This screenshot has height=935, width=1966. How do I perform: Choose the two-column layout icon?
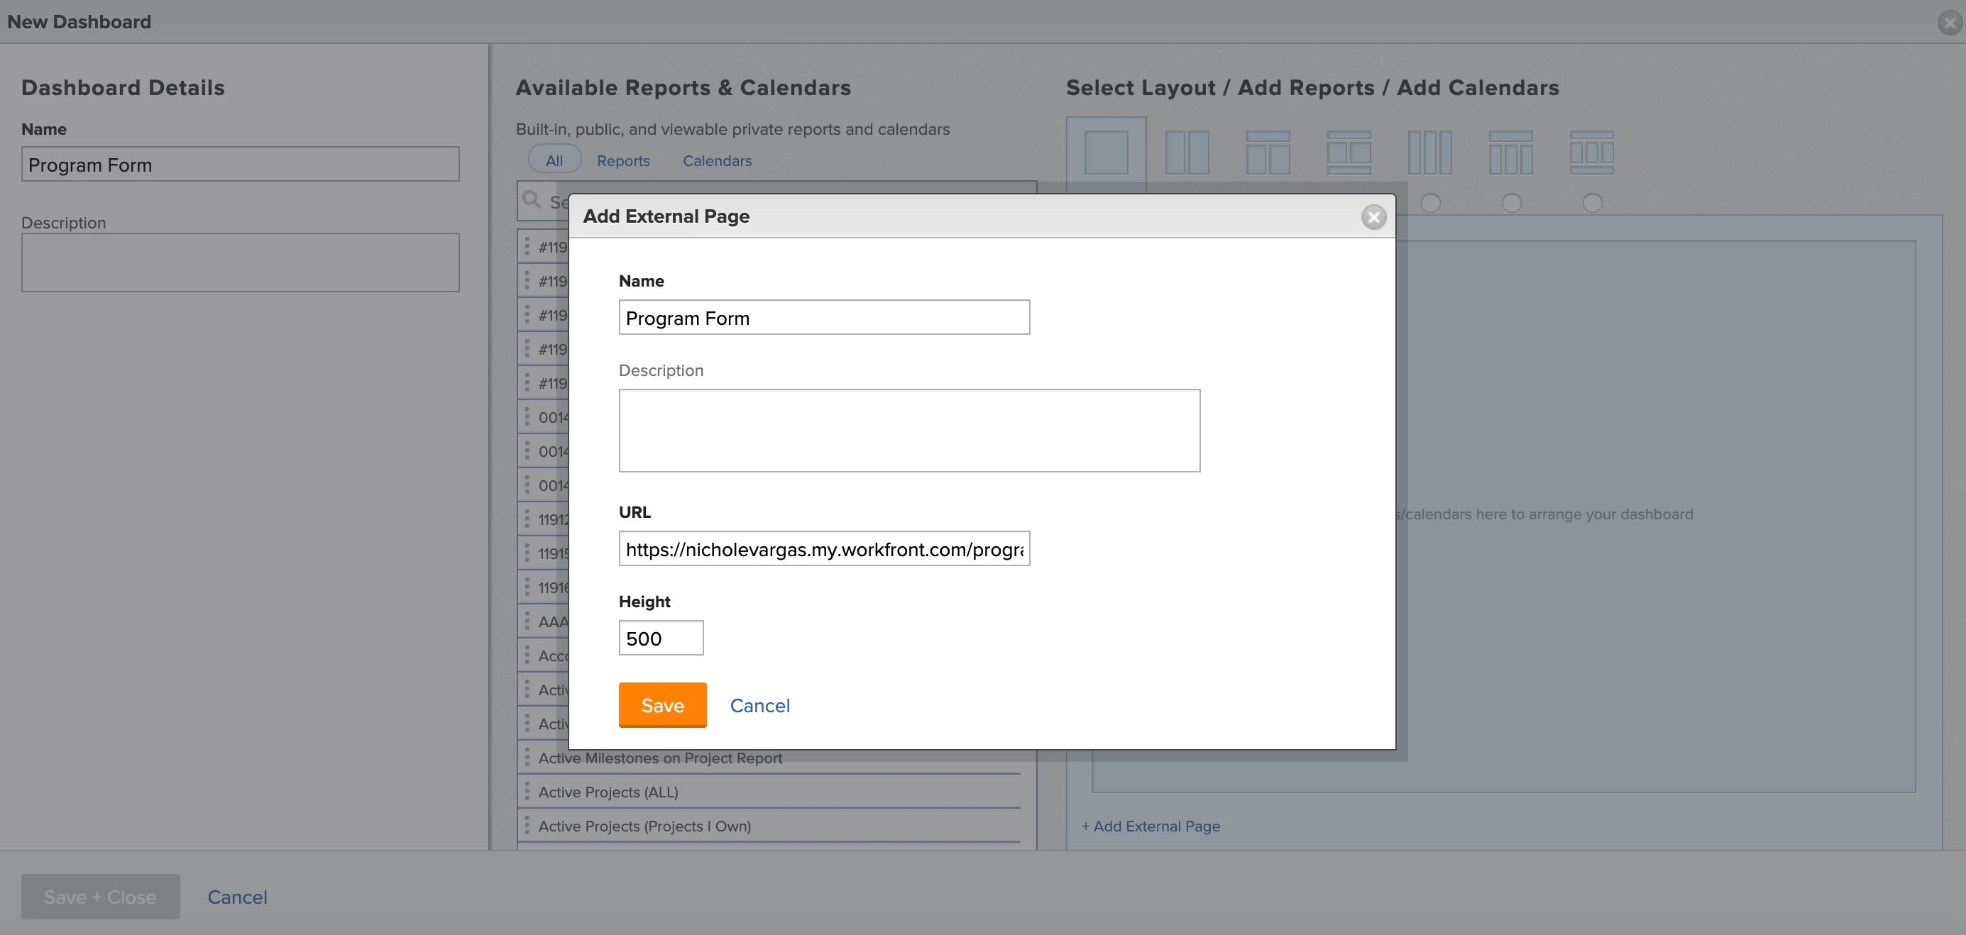point(1187,152)
